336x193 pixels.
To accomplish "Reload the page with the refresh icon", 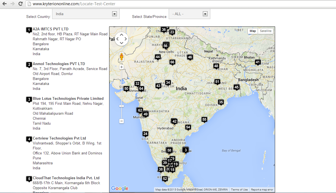I will pyautogui.click(x=20, y=4).
